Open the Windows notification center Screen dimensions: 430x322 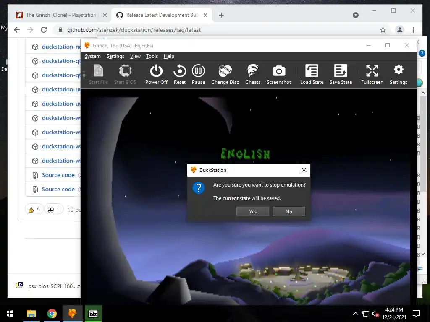[x=416, y=314]
